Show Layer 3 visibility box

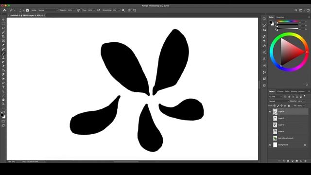pyautogui.click(x=270, y=118)
